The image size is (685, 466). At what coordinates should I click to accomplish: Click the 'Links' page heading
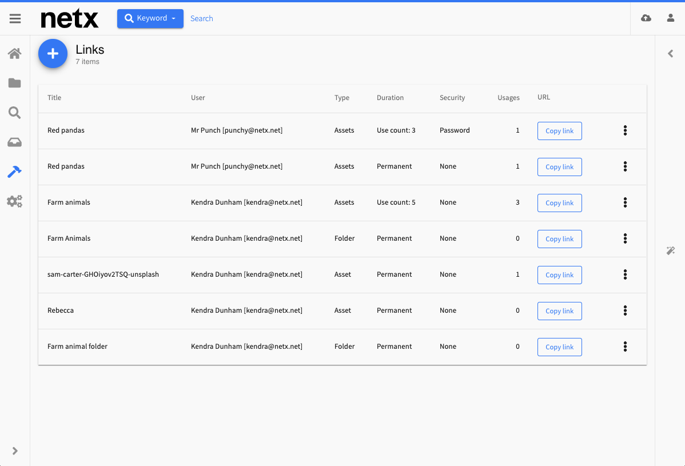coord(90,49)
